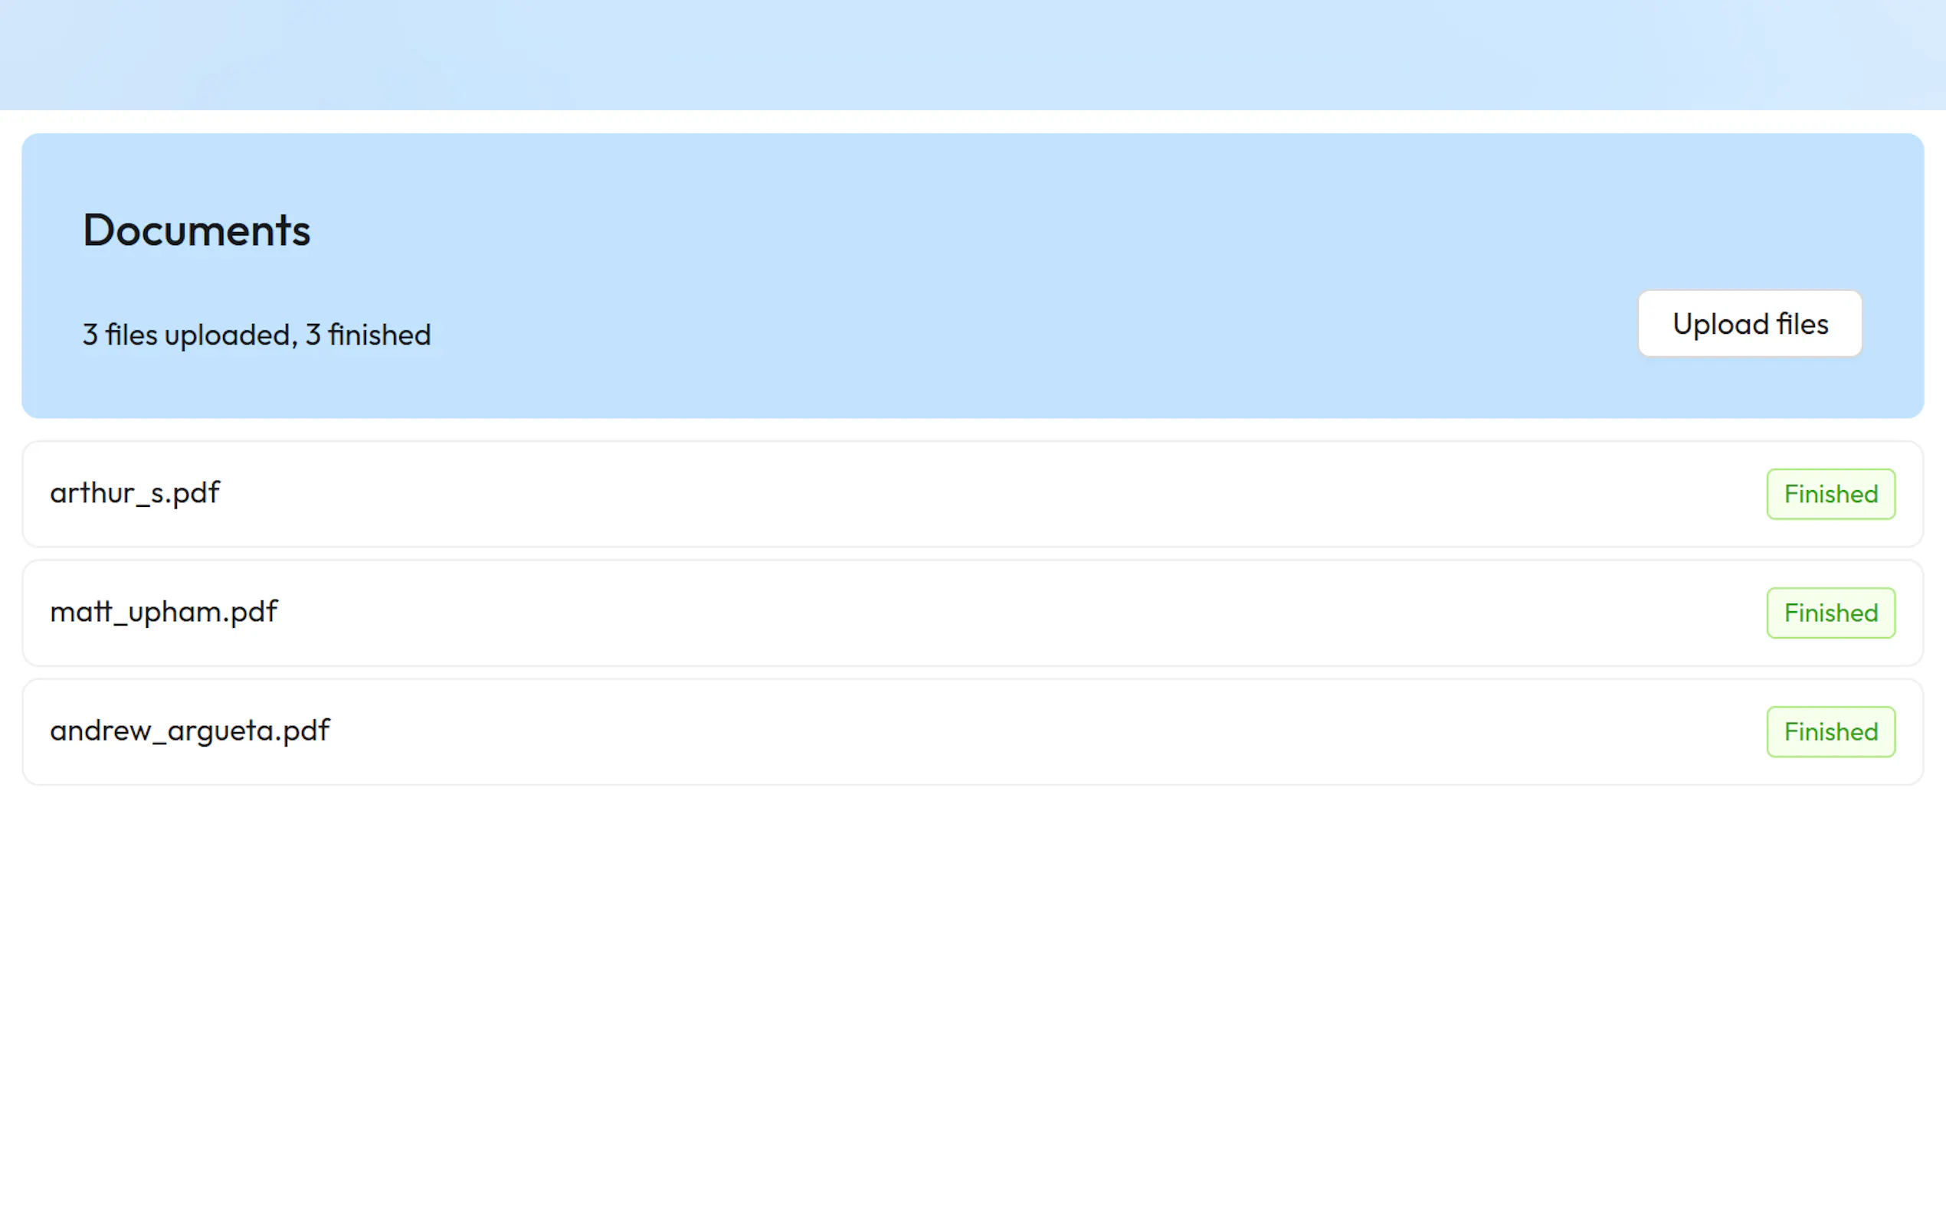
Task: Click Finished badge for matt_upham.pdf
Action: pyautogui.click(x=1830, y=613)
